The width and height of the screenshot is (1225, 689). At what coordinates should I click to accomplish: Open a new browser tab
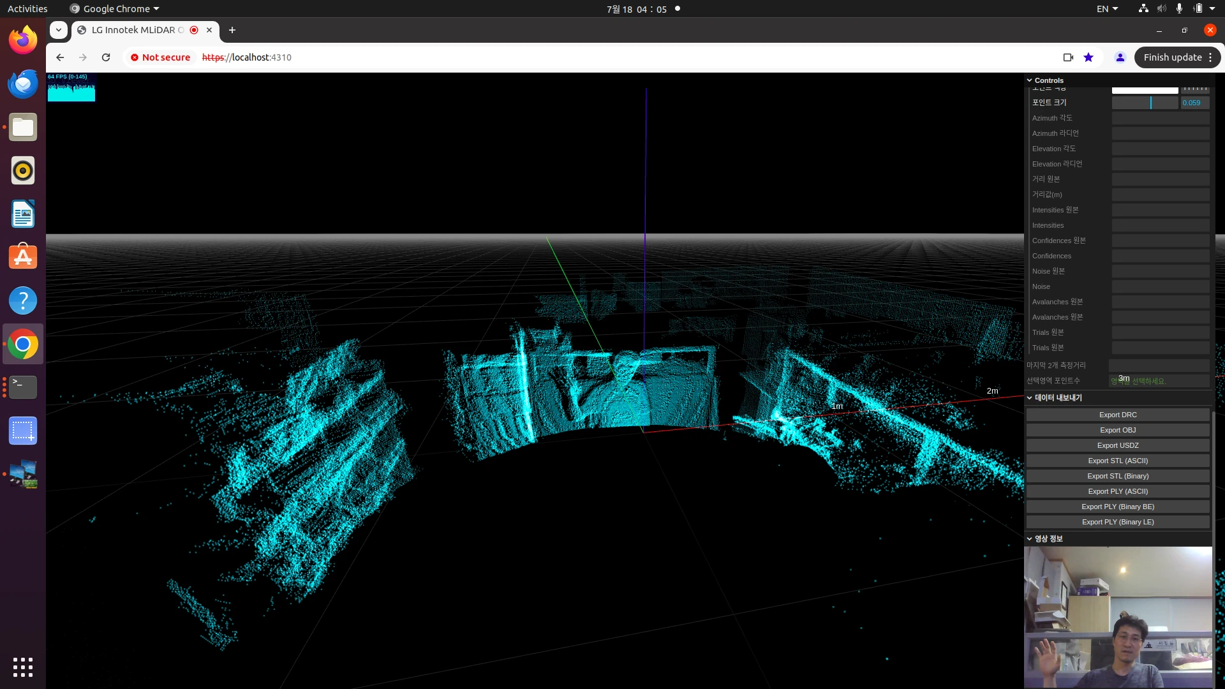point(232,30)
